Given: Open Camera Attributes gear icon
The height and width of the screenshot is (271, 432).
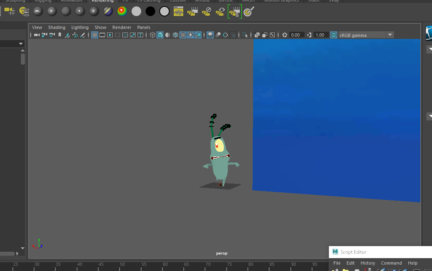Looking at the screenshot, I should pyautogui.click(x=52, y=35).
